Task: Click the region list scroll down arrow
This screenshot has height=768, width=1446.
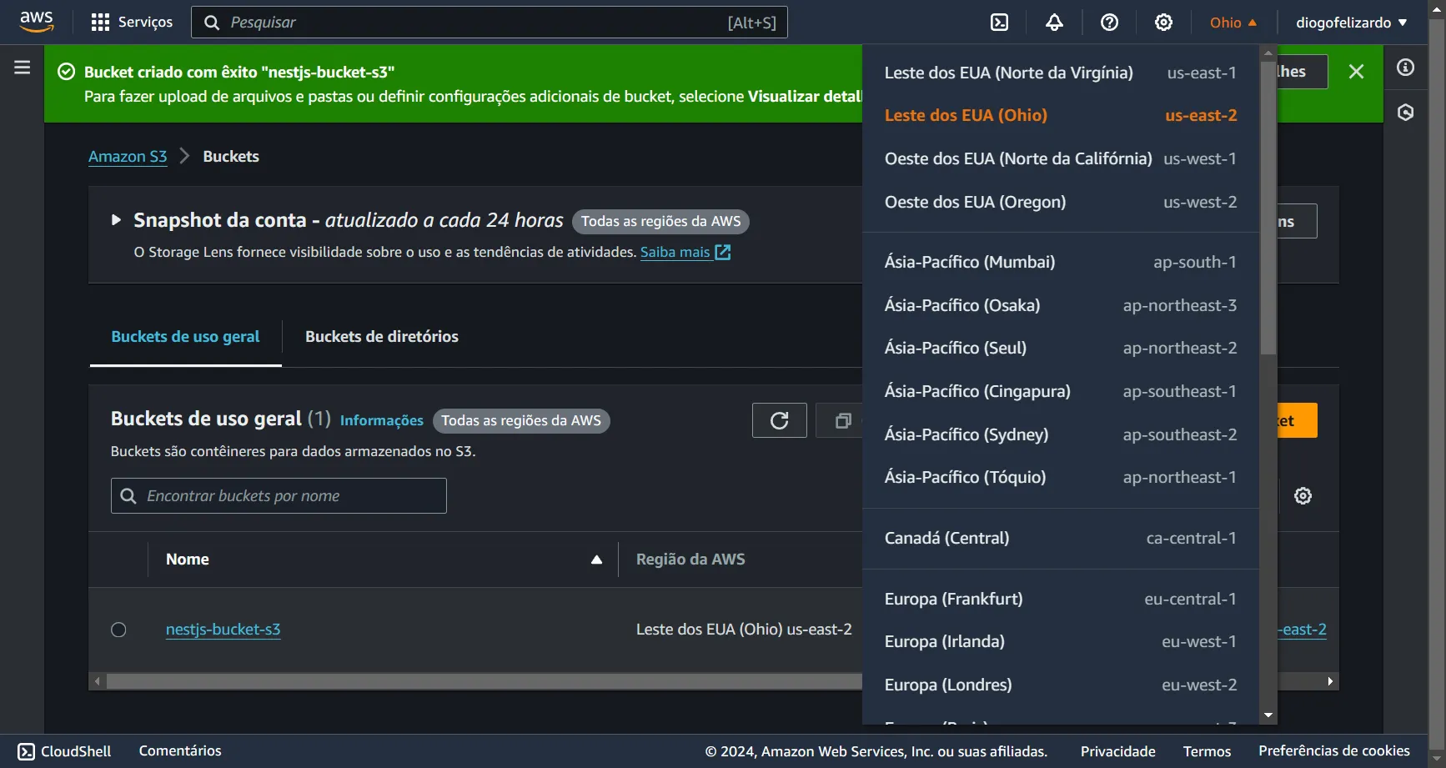Action: pyautogui.click(x=1268, y=715)
